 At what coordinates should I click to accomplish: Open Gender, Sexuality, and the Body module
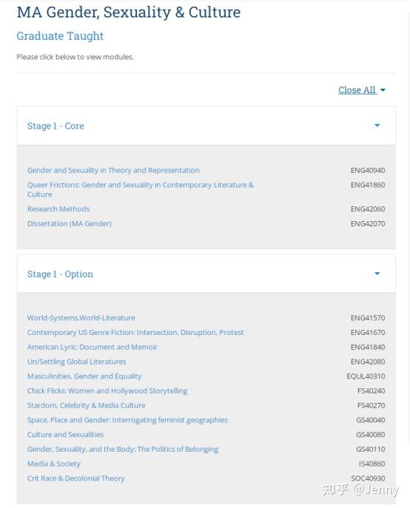click(x=123, y=449)
